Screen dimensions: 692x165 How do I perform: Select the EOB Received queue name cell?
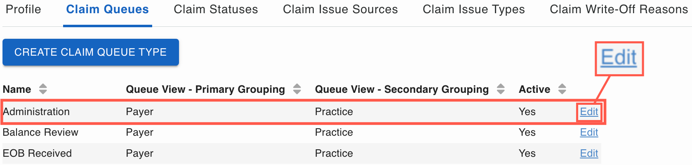(x=37, y=153)
